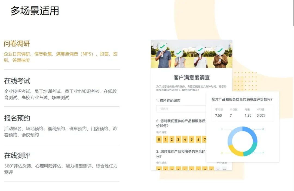Click the 客户满意度调查 survey title

click(192, 78)
